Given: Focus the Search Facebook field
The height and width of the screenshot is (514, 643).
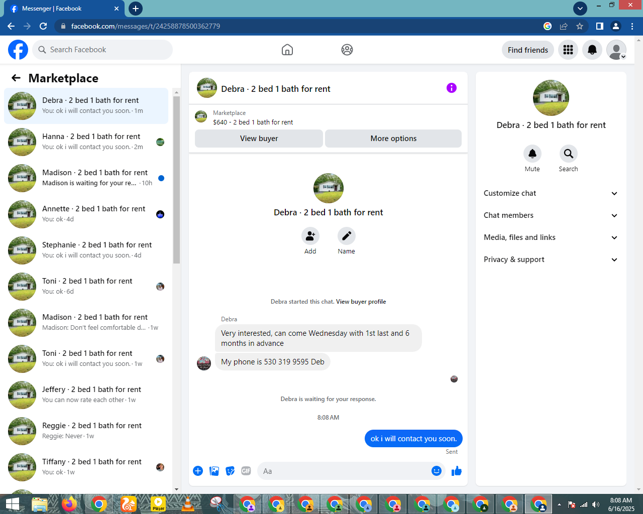Looking at the screenshot, I should click(x=102, y=50).
